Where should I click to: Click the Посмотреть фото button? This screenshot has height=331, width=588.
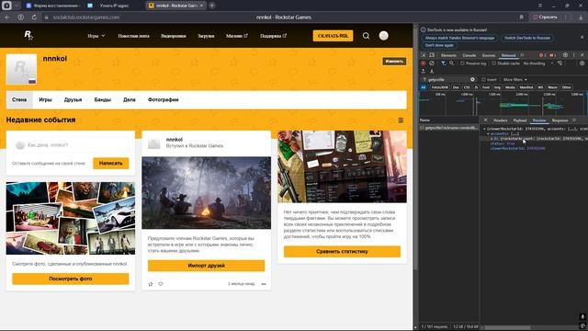tap(71, 279)
